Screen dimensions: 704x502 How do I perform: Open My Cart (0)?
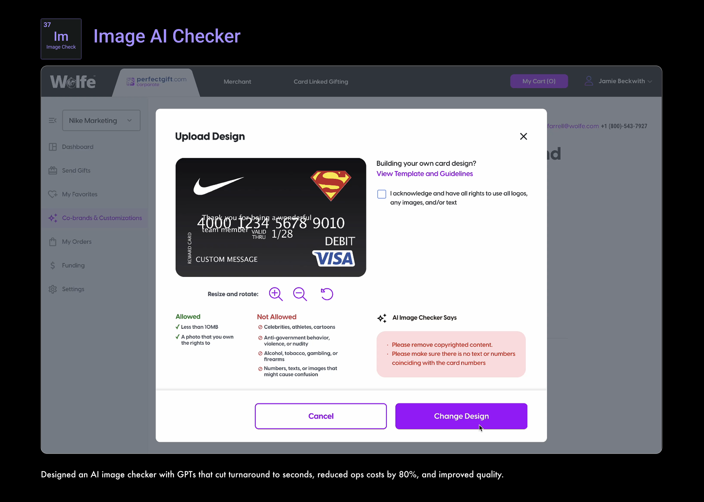coord(539,81)
